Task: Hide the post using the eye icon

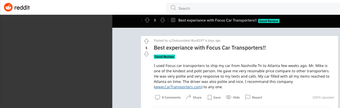Action: [233, 97]
